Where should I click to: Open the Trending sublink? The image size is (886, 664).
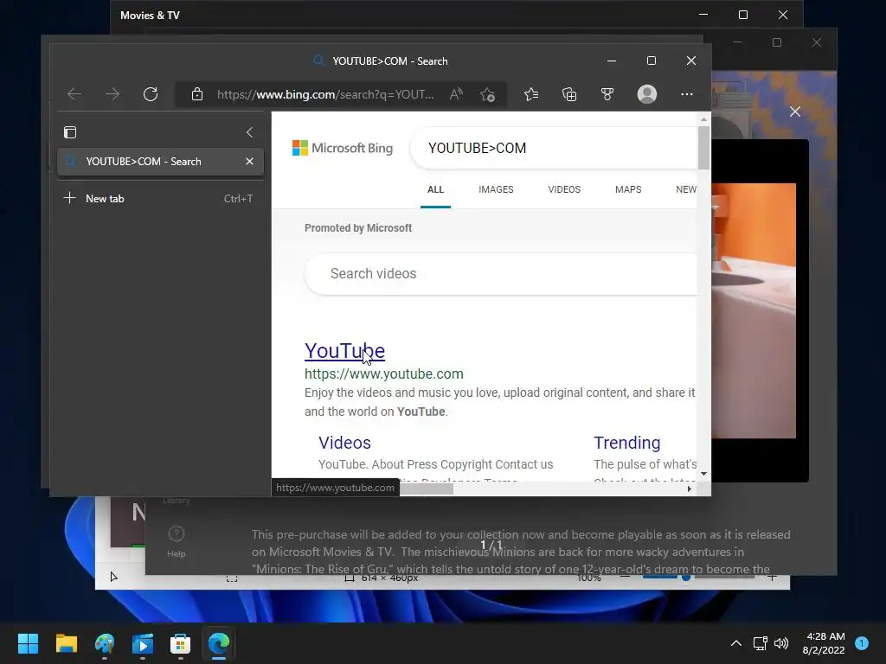[x=626, y=443]
